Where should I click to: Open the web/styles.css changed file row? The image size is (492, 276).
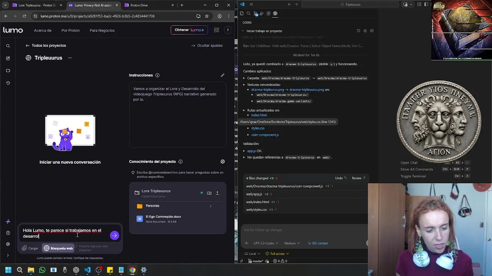(306, 210)
